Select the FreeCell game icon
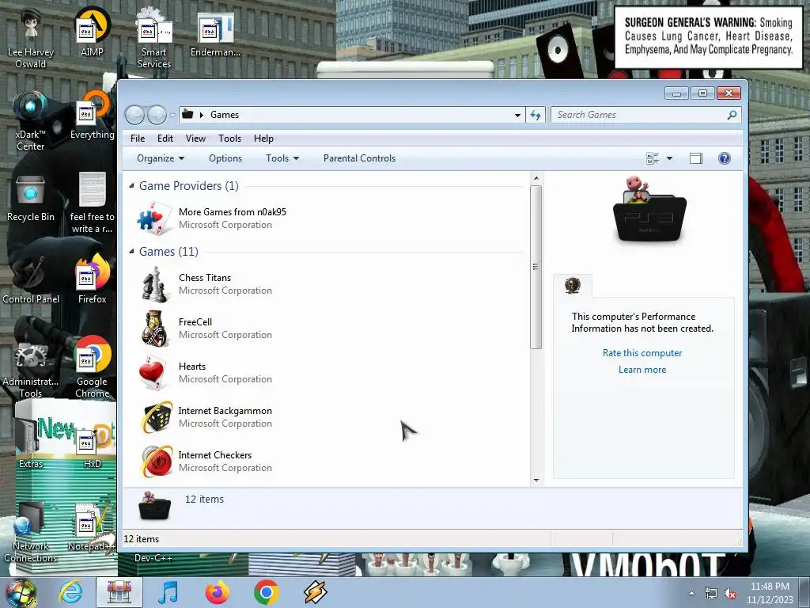This screenshot has width=810, height=608. [x=154, y=329]
